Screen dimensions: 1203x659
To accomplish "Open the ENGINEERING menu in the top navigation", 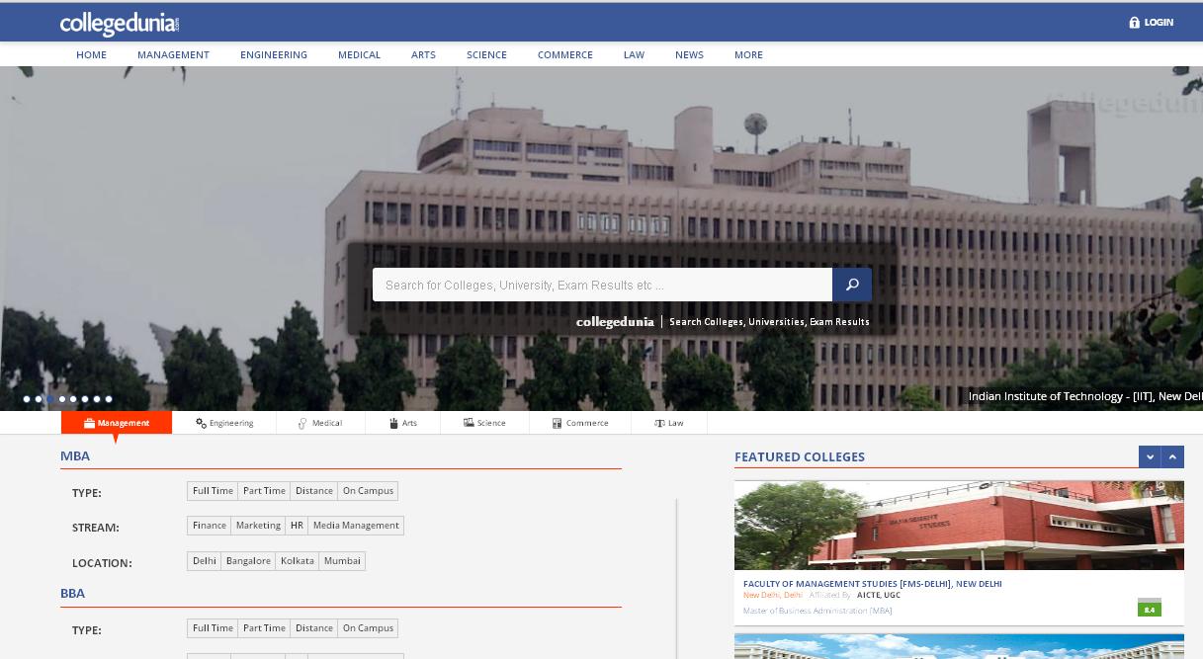I will [274, 54].
